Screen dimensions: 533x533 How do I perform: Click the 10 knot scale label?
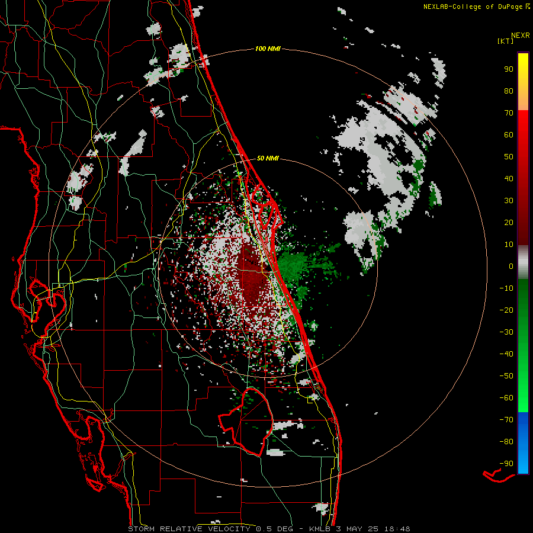(509, 245)
